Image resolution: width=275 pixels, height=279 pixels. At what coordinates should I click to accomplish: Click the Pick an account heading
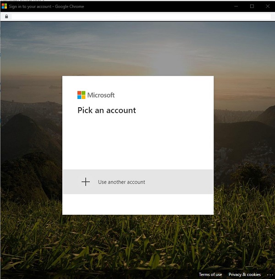click(x=107, y=110)
